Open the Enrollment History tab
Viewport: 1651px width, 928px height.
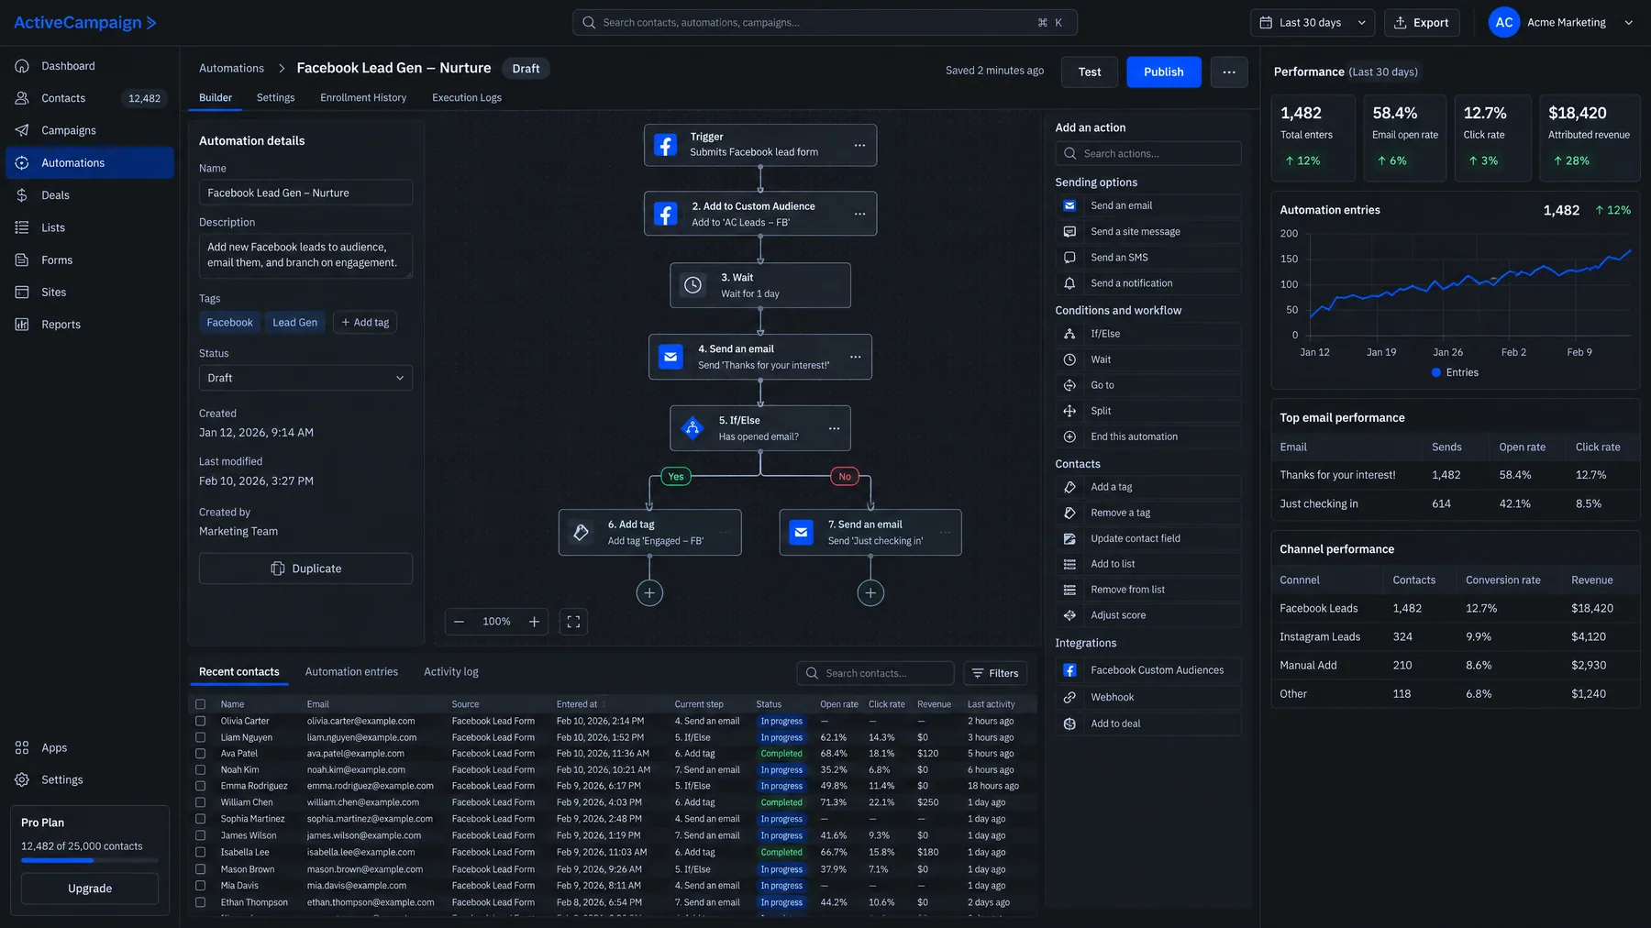[x=363, y=97]
